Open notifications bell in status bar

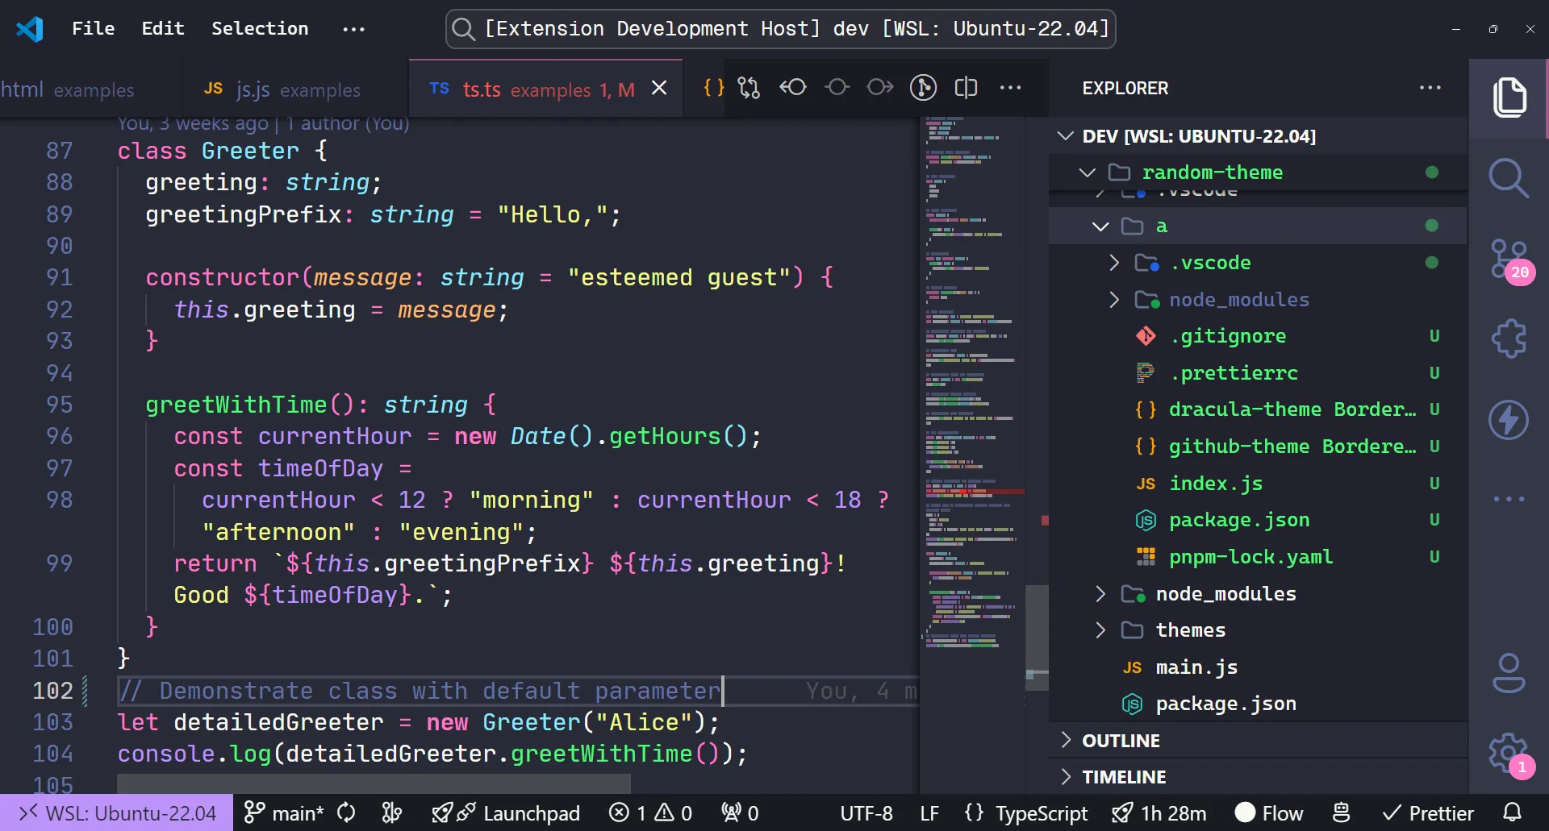1513,812
